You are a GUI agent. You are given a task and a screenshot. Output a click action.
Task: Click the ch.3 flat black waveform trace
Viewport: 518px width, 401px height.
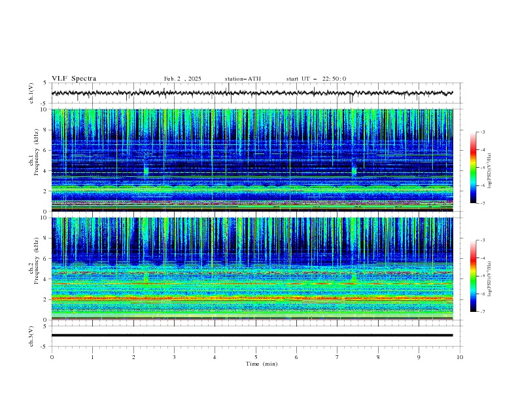[x=252, y=335]
